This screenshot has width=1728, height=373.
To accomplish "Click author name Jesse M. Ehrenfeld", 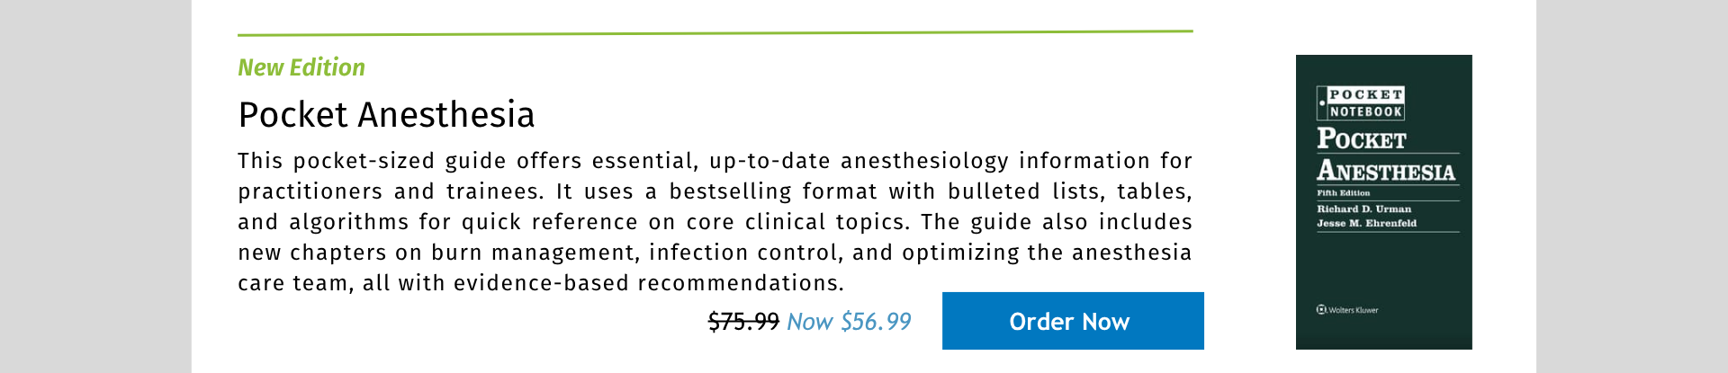I will click(x=1367, y=223).
